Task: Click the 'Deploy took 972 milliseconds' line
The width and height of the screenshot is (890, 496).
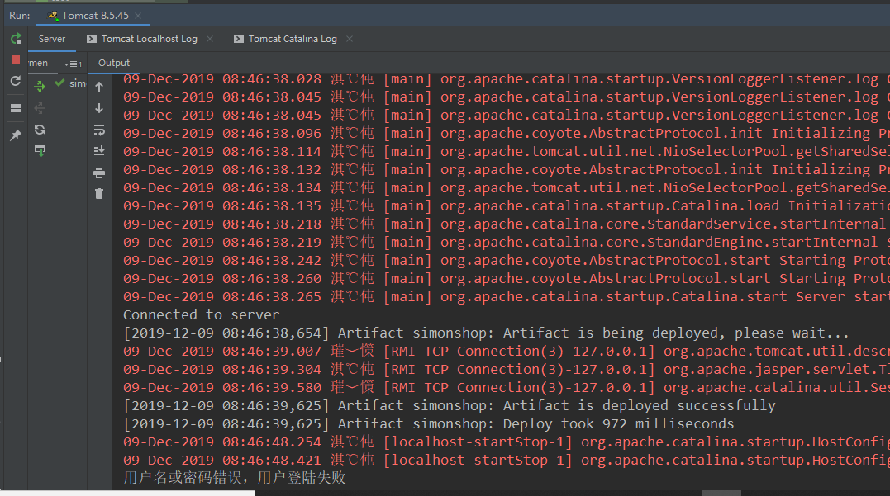Action: click(429, 423)
